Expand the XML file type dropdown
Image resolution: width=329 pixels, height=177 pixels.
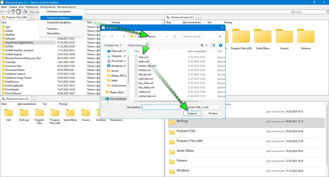pos(219,107)
